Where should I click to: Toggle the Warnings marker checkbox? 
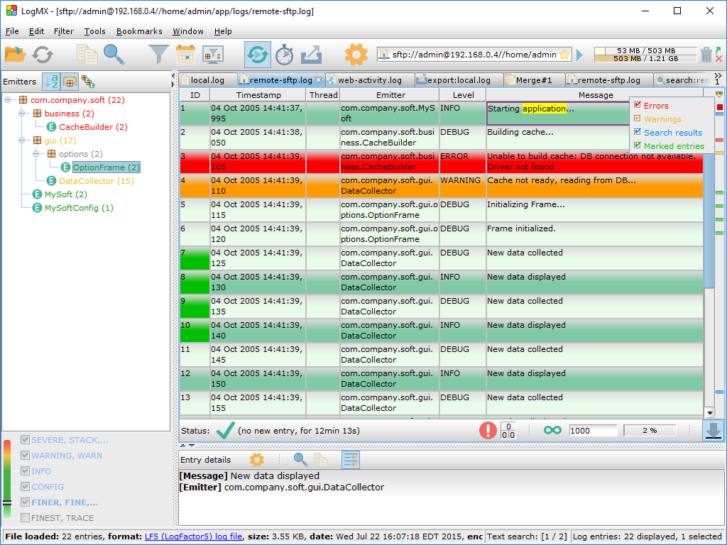(x=638, y=119)
